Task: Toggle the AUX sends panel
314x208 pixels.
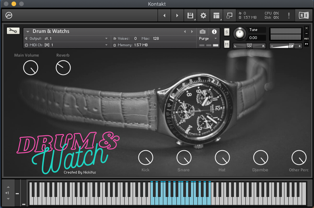Action: tap(306, 39)
